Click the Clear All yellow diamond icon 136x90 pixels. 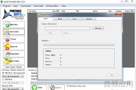click(7, 47)
